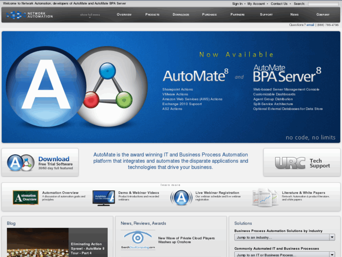Click the Now Available banner text
The height and width of the screenshot is (257, 342).
click(237, 54)
